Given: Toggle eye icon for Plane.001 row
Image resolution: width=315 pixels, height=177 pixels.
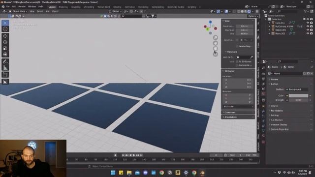Looking at the screenshot, I should [308, 33].
